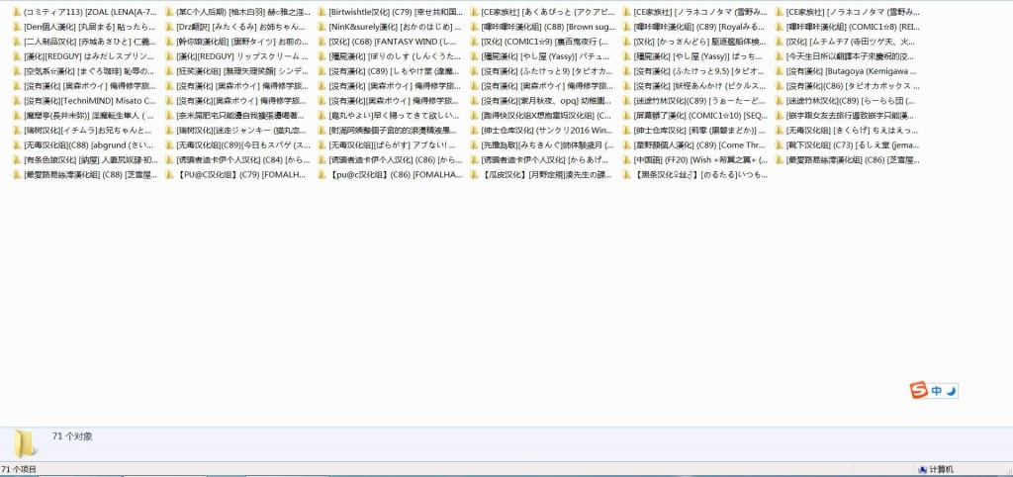Click folder icon of (C88) [Brown sug item
Viewport: 1013px width, 477px height.
[474, 27]
